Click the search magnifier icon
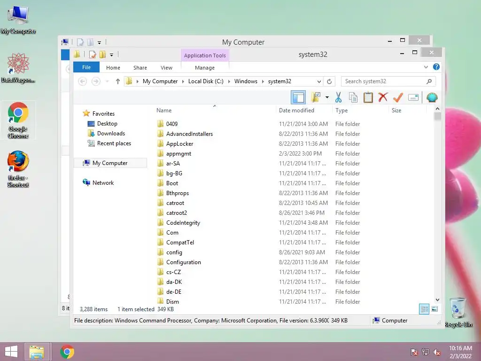 coord(429,81)
